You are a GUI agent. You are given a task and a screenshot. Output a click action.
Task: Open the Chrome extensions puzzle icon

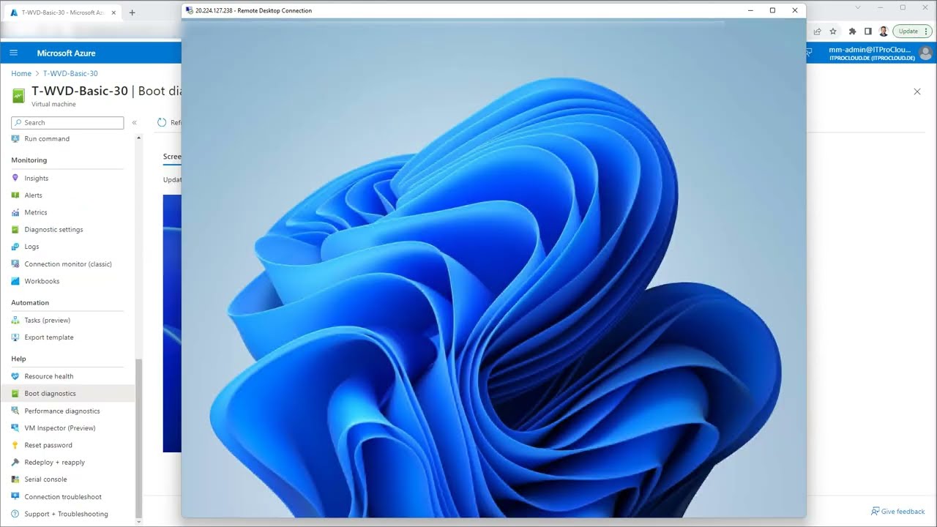tap(852, 31)
